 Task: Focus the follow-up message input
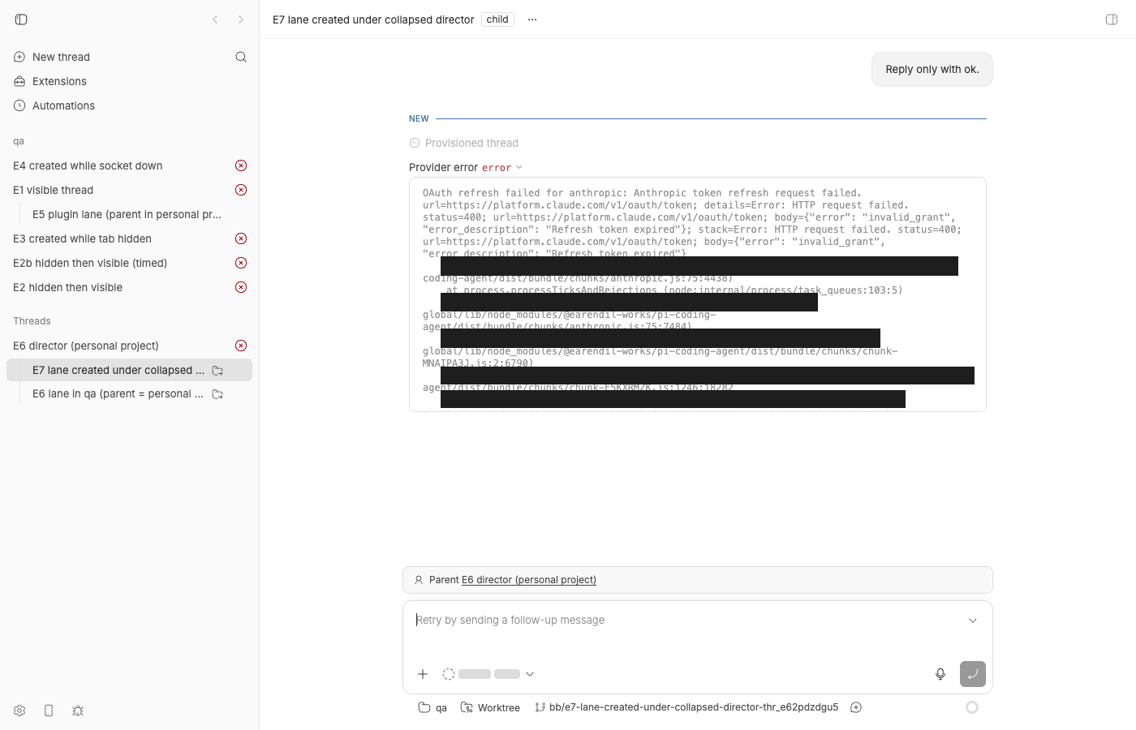pos(688,620)
